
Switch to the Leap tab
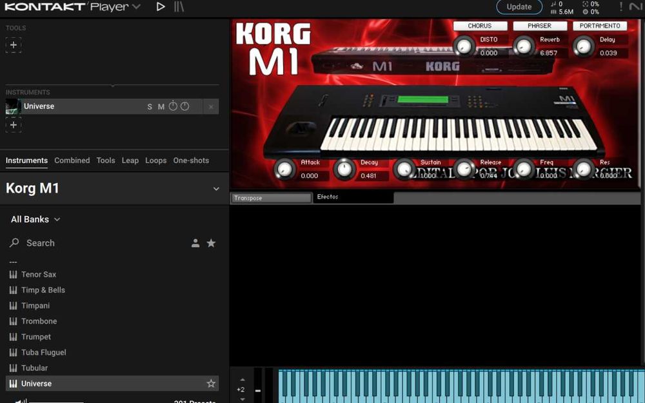click(130, 161)
